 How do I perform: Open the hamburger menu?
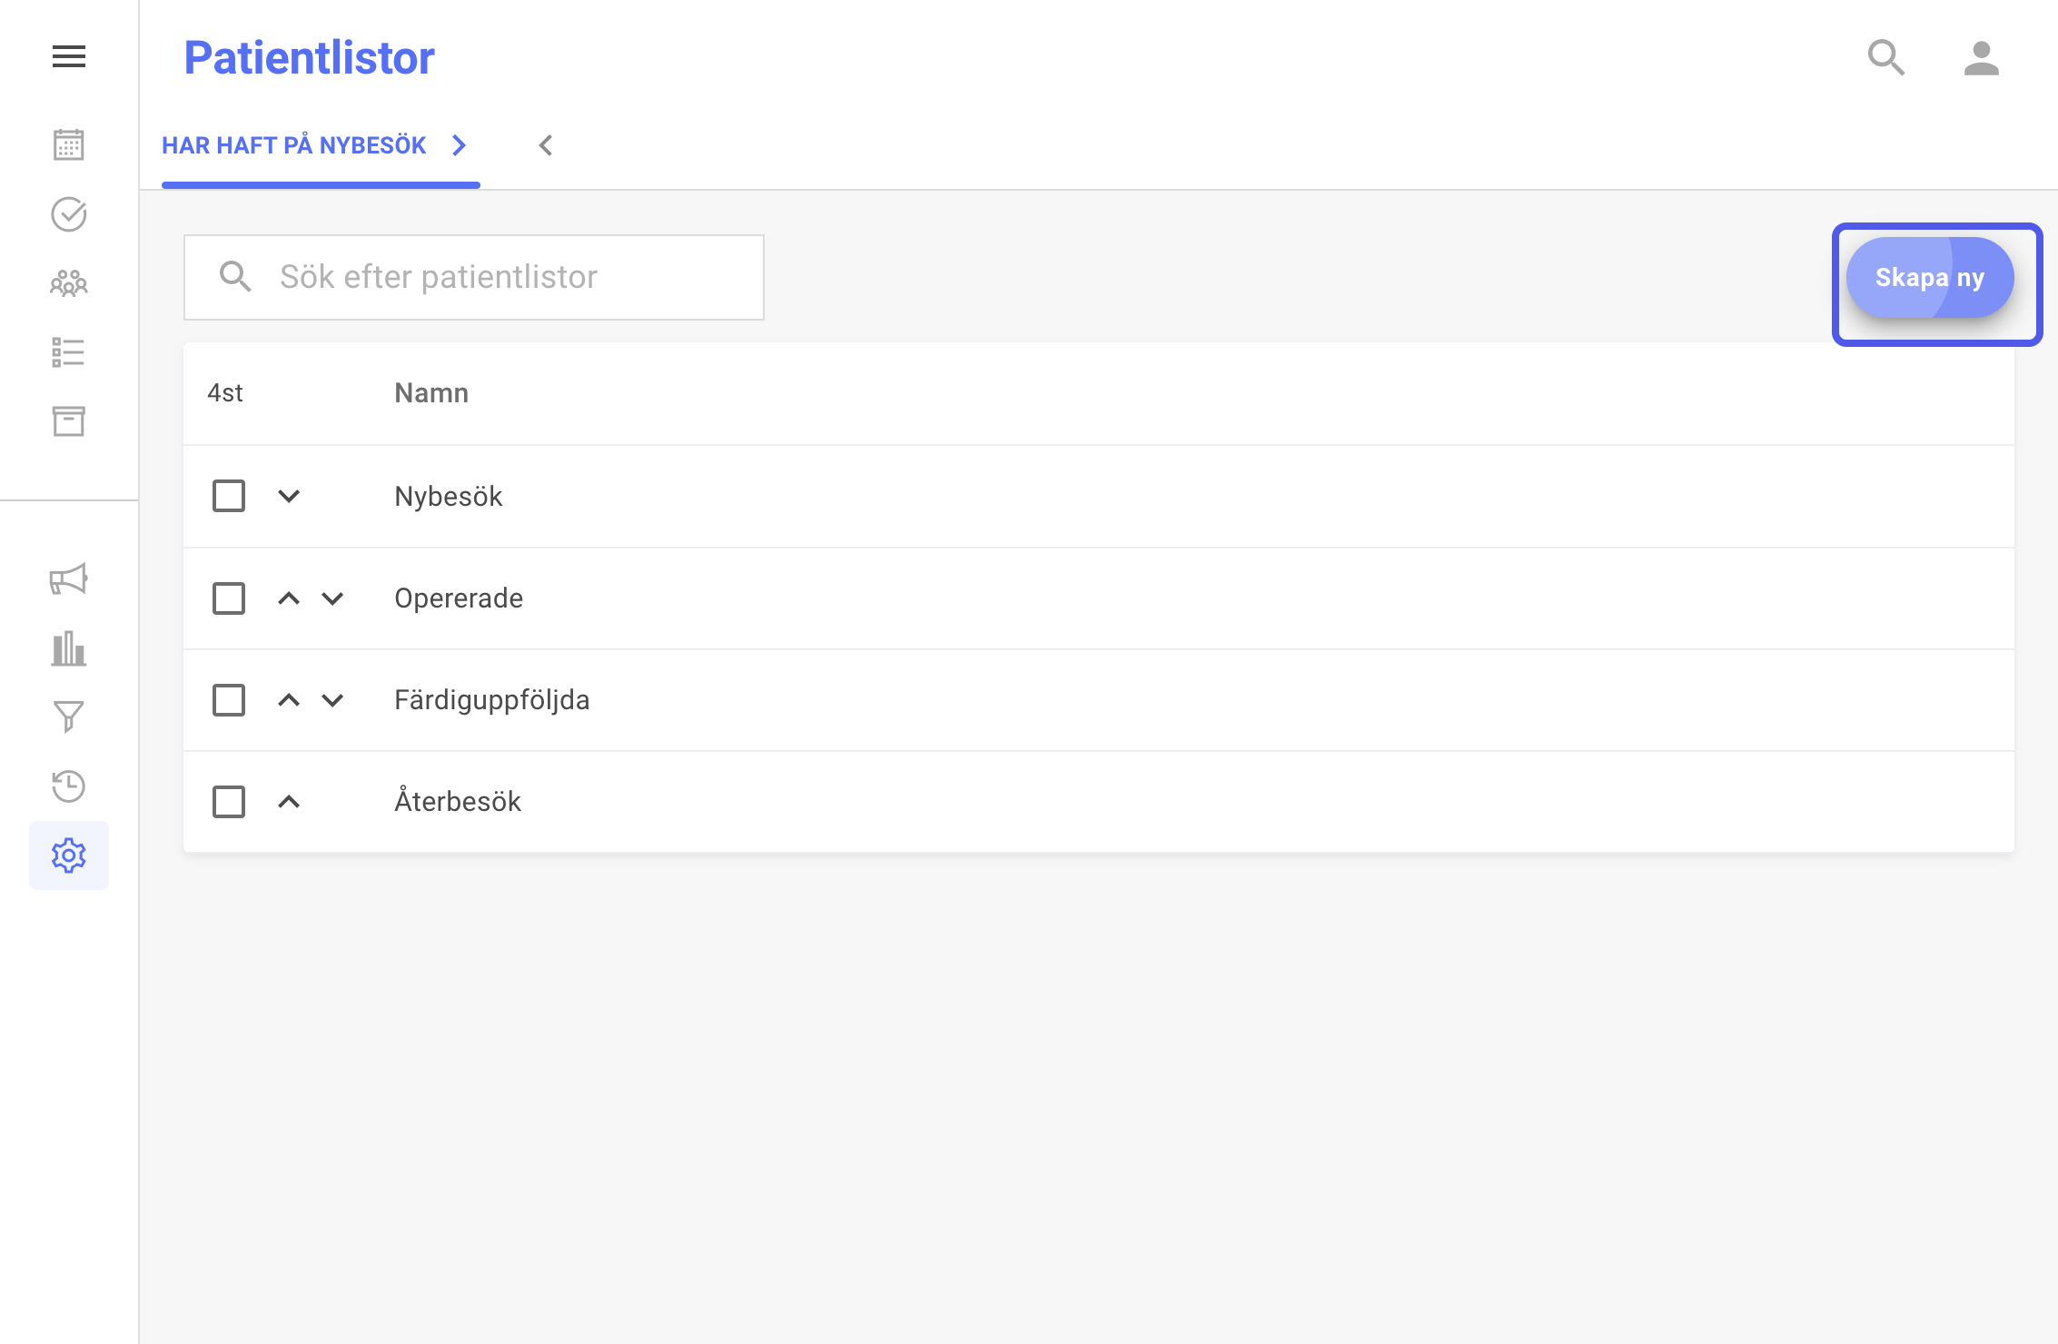[x=69, y=56]
